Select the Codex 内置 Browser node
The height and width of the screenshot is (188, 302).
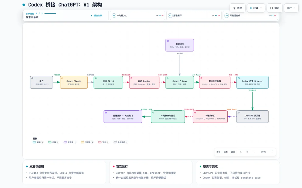pos(253,82)
